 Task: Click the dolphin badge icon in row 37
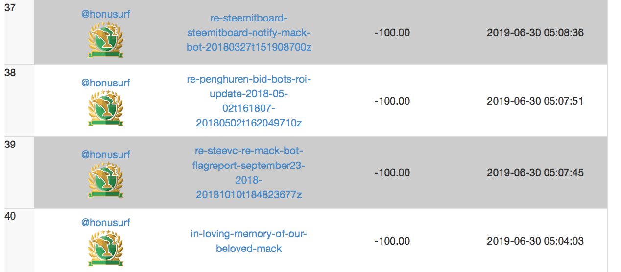tap(105, 40)
